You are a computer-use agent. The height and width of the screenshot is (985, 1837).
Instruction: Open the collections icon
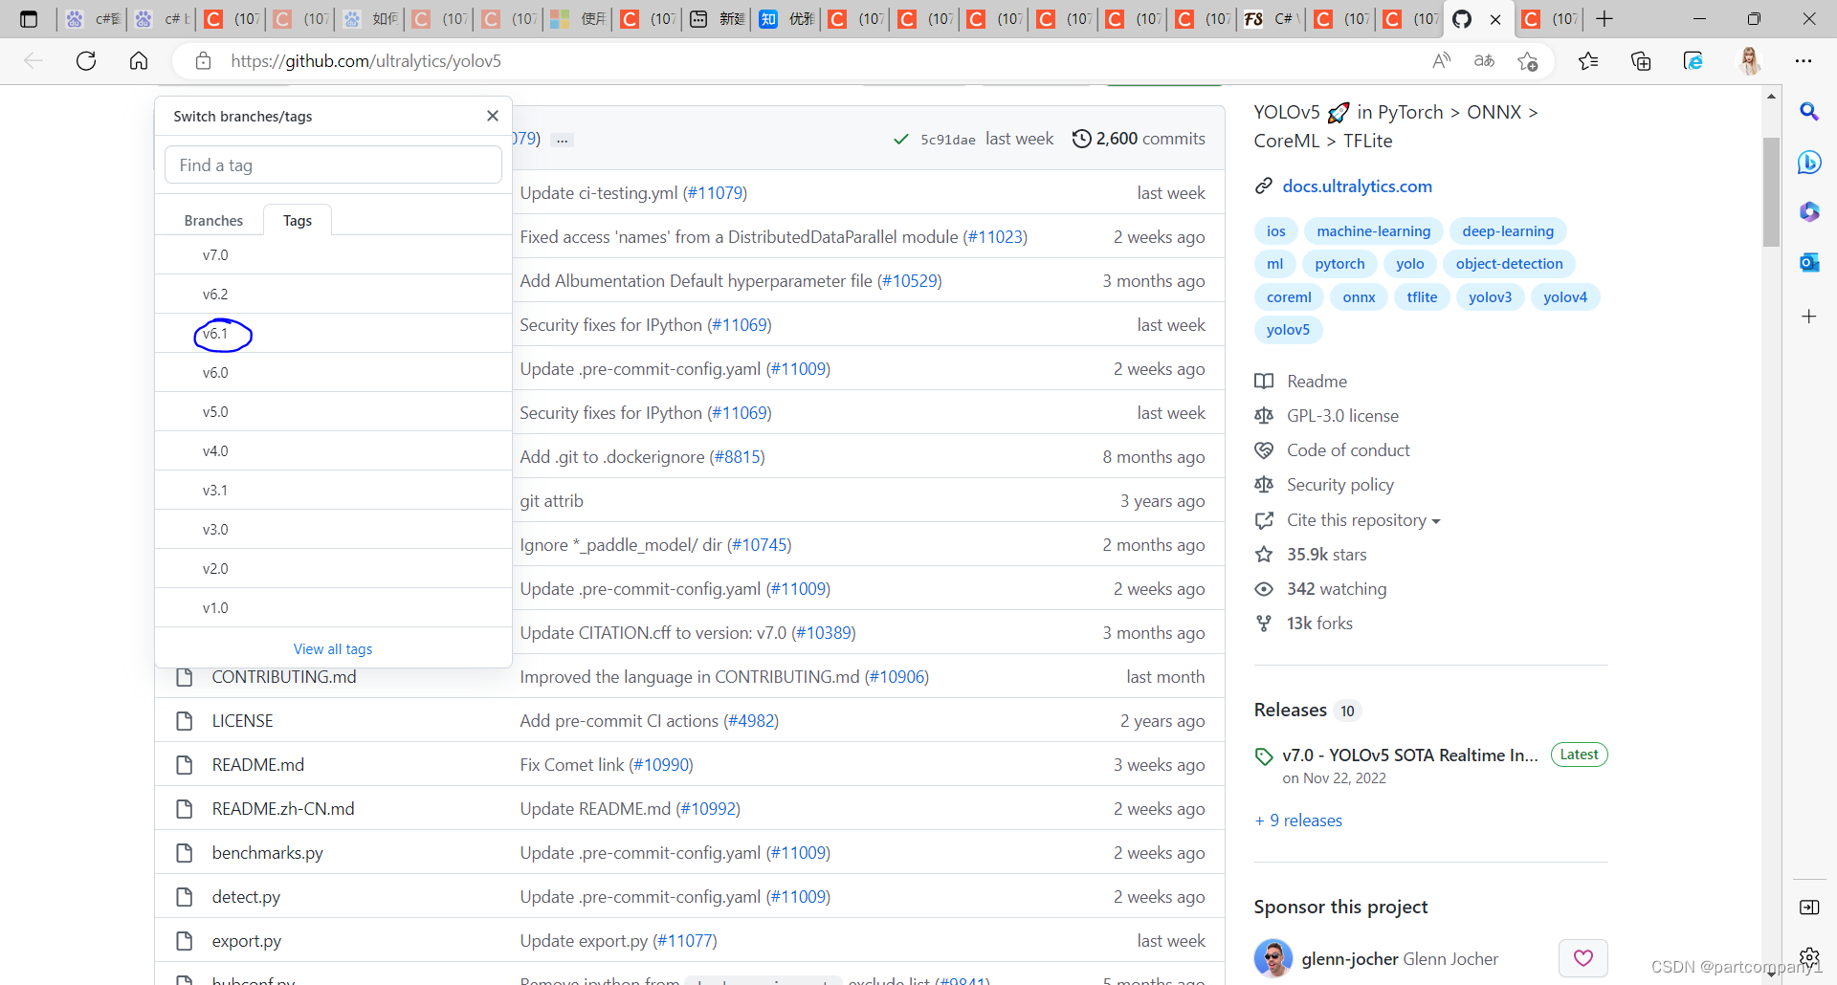coord(1641,61)
